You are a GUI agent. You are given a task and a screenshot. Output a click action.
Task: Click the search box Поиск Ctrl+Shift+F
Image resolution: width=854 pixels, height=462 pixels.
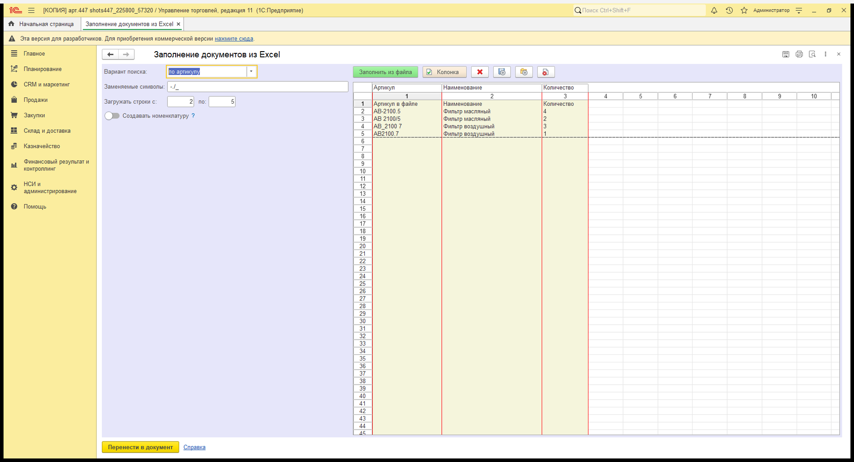(640, 10)
